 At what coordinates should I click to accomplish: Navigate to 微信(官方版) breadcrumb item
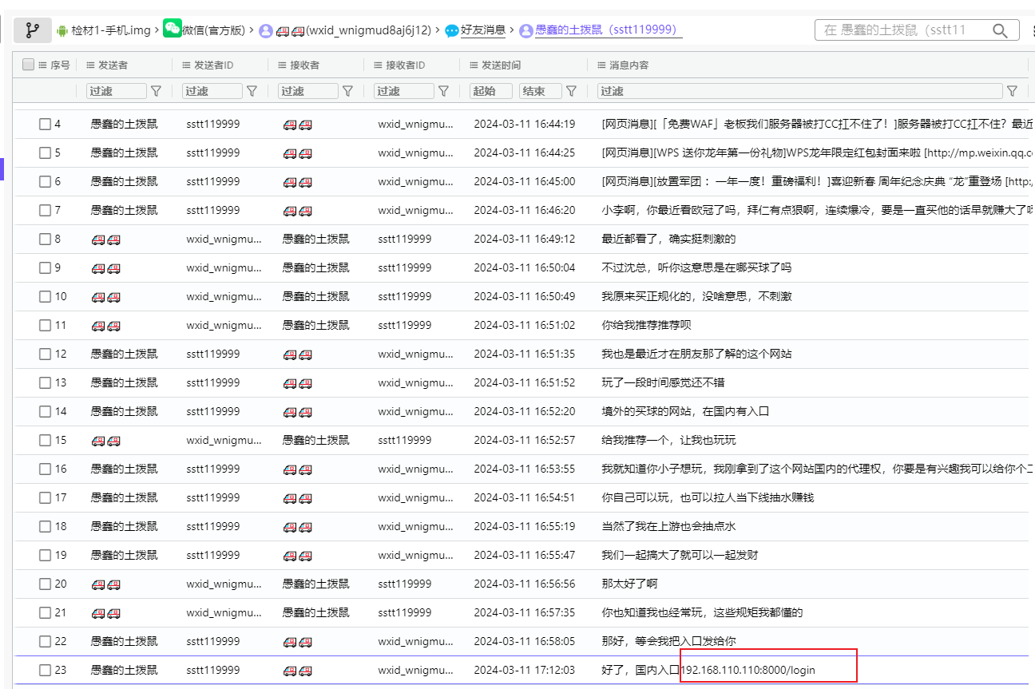(213, 30)
